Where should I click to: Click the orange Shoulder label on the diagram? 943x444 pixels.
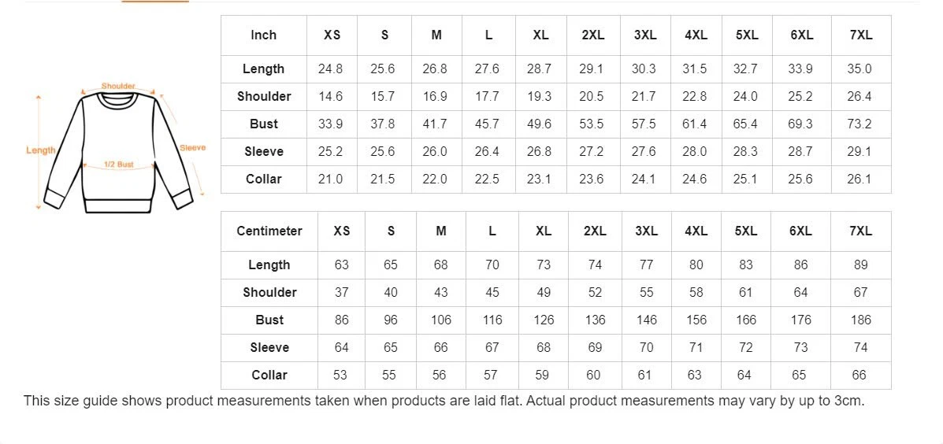(118, 86)
